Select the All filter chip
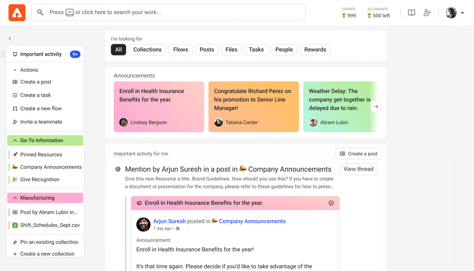Screen dimensions: 474x271 click(118, 49)
